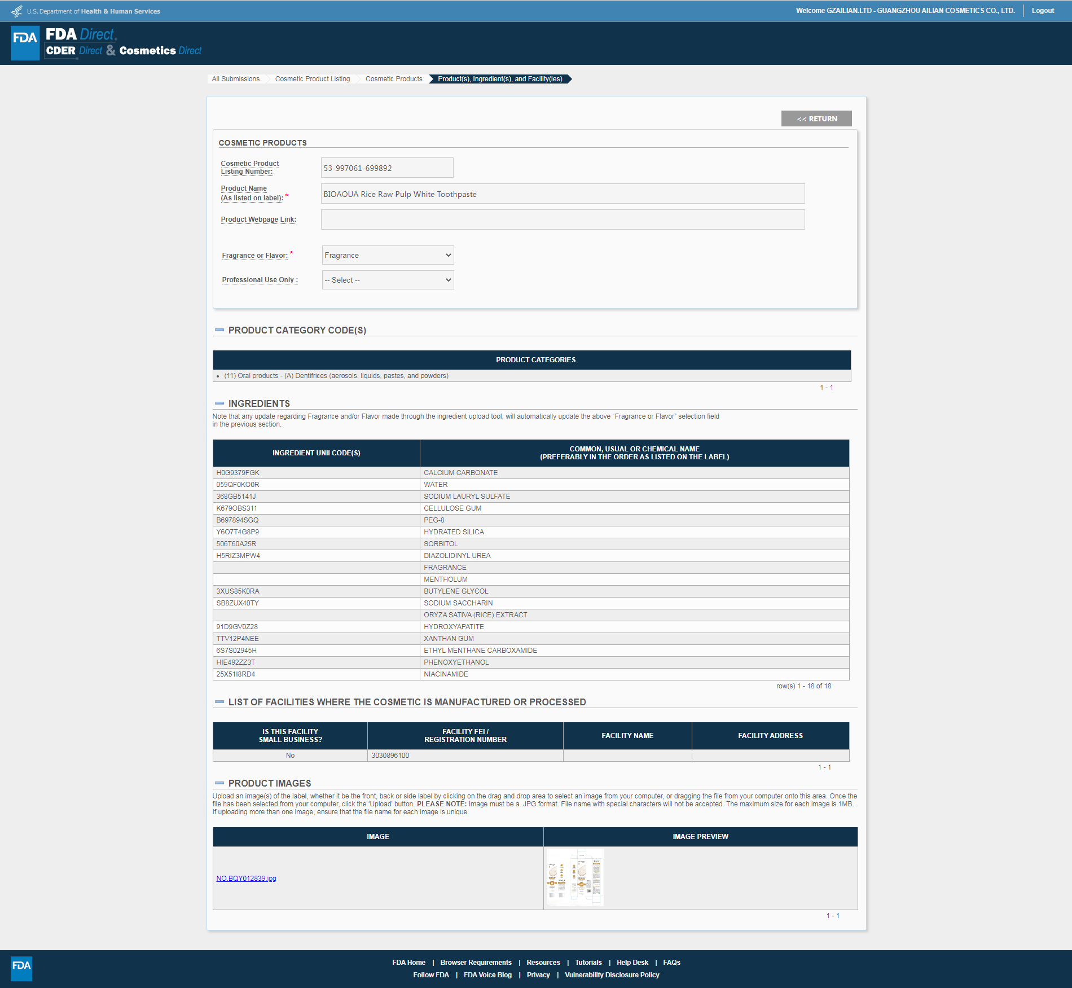Open the Fragrance or Flavor dropdown
The width and height of the screenshot is (1072, 988).
pos(388,255)
